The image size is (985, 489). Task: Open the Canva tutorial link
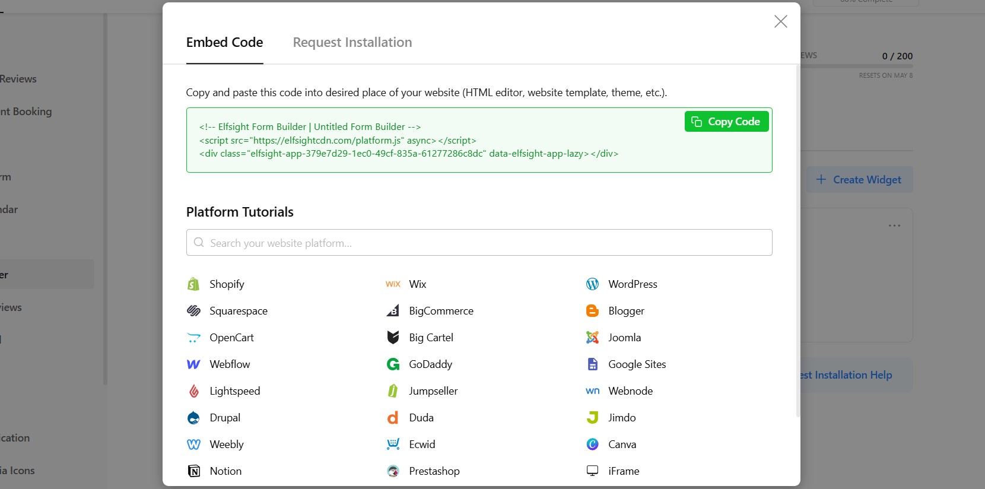pyautogui.click(x=622, y=444)
